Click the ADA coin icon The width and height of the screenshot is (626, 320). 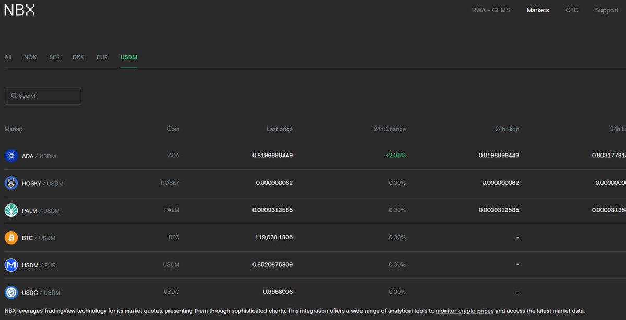click(11, 156)
